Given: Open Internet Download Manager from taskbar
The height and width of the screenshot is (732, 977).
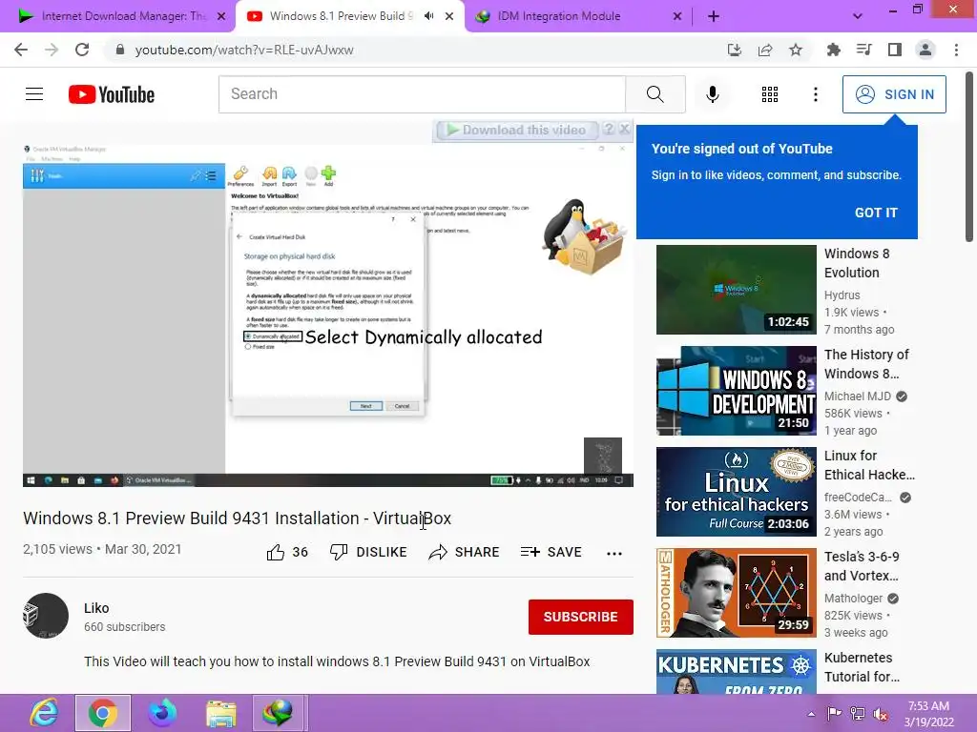Looking at the screenshot, I should tap(280, 713).
